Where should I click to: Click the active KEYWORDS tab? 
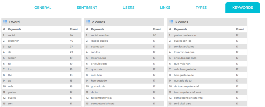pyautogui.click(x=242, y=8)
